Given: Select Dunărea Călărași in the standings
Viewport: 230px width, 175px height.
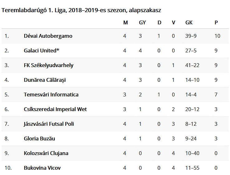Looking at the screenshot, I should click(45, 80).
